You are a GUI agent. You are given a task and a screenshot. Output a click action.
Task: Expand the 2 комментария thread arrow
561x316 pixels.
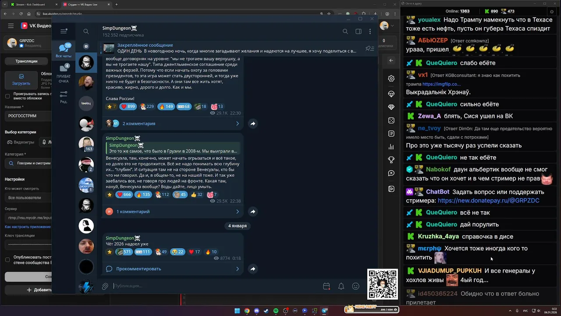point(238,124)
